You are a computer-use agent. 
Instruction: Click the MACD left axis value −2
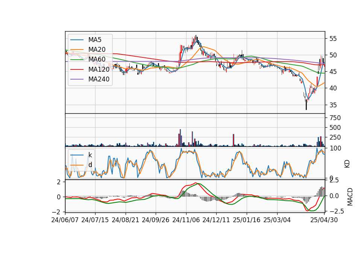coord(57,211)
